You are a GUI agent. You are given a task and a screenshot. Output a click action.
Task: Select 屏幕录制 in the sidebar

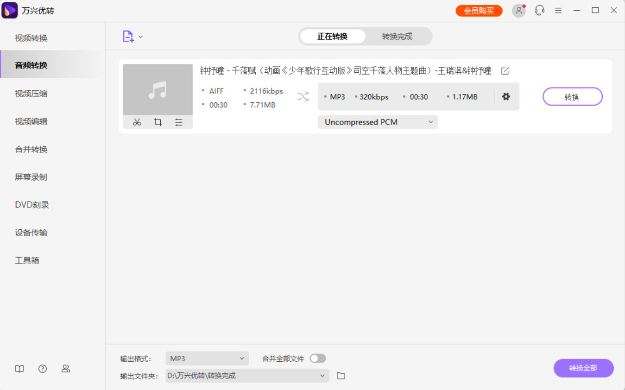pyautogui.click(x=31, y=176)
